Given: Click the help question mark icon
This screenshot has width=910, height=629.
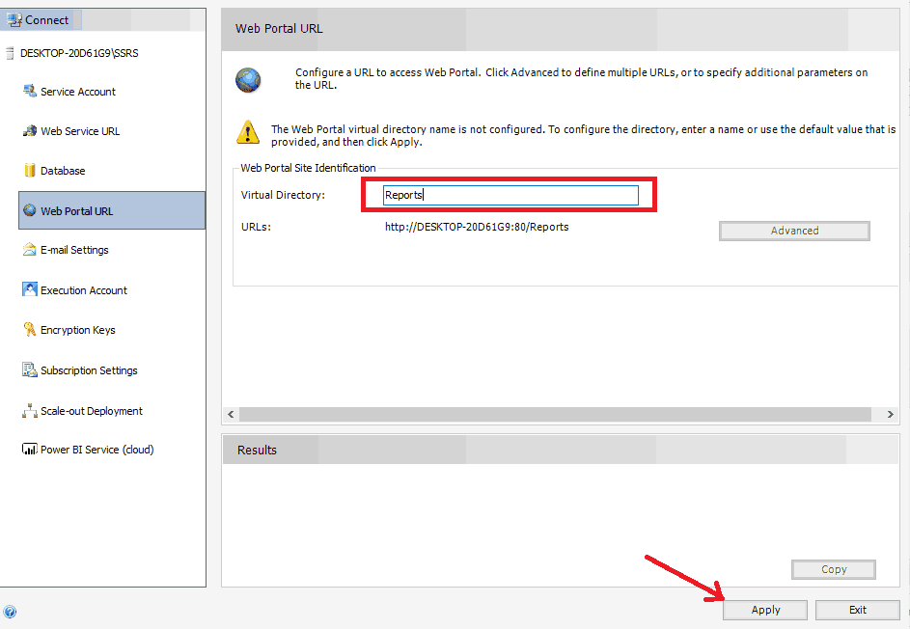Looking at the screenshot, I should (x=10, y=612).
